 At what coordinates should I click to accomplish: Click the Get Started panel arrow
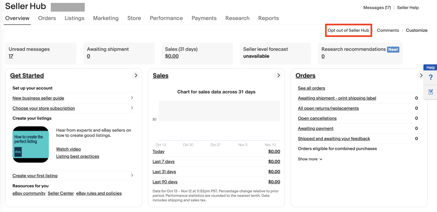coord(136,75)
